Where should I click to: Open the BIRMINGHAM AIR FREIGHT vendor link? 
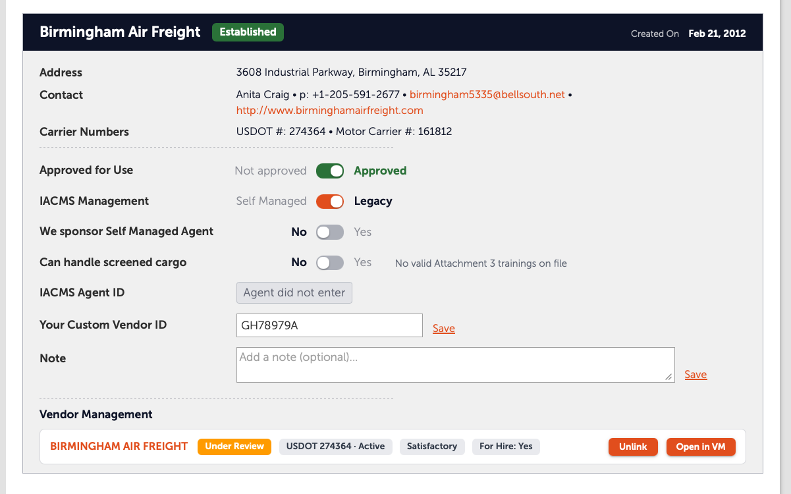[119, 446]
